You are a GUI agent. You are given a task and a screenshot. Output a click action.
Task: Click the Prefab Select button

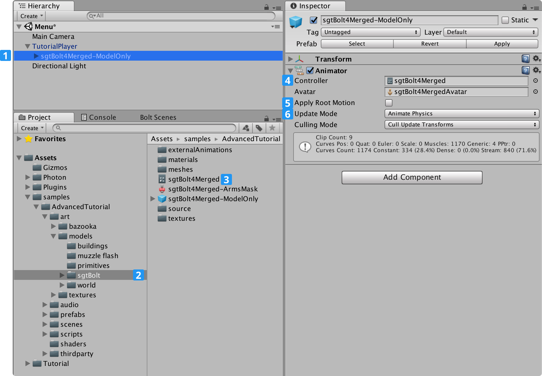357,44
